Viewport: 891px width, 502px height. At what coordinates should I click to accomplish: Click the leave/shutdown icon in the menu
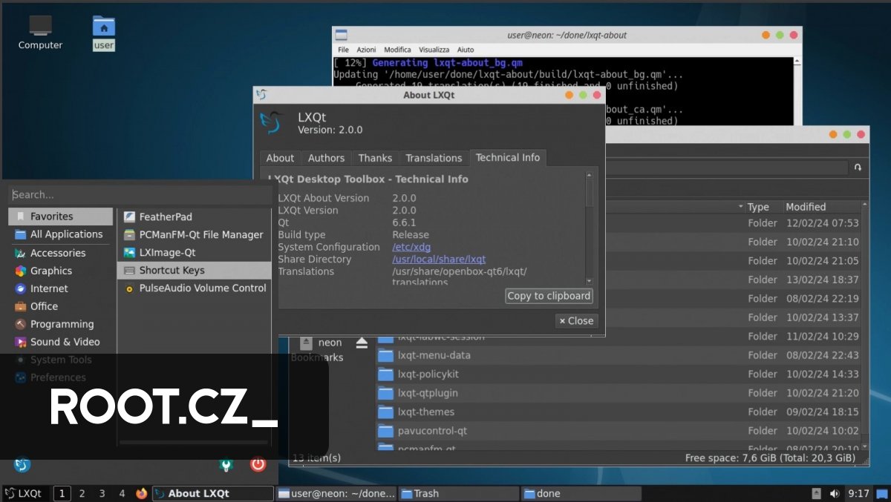tap(258, 465)
